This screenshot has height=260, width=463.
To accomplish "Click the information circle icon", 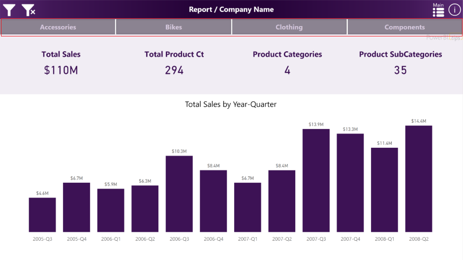I will [454, 9].
